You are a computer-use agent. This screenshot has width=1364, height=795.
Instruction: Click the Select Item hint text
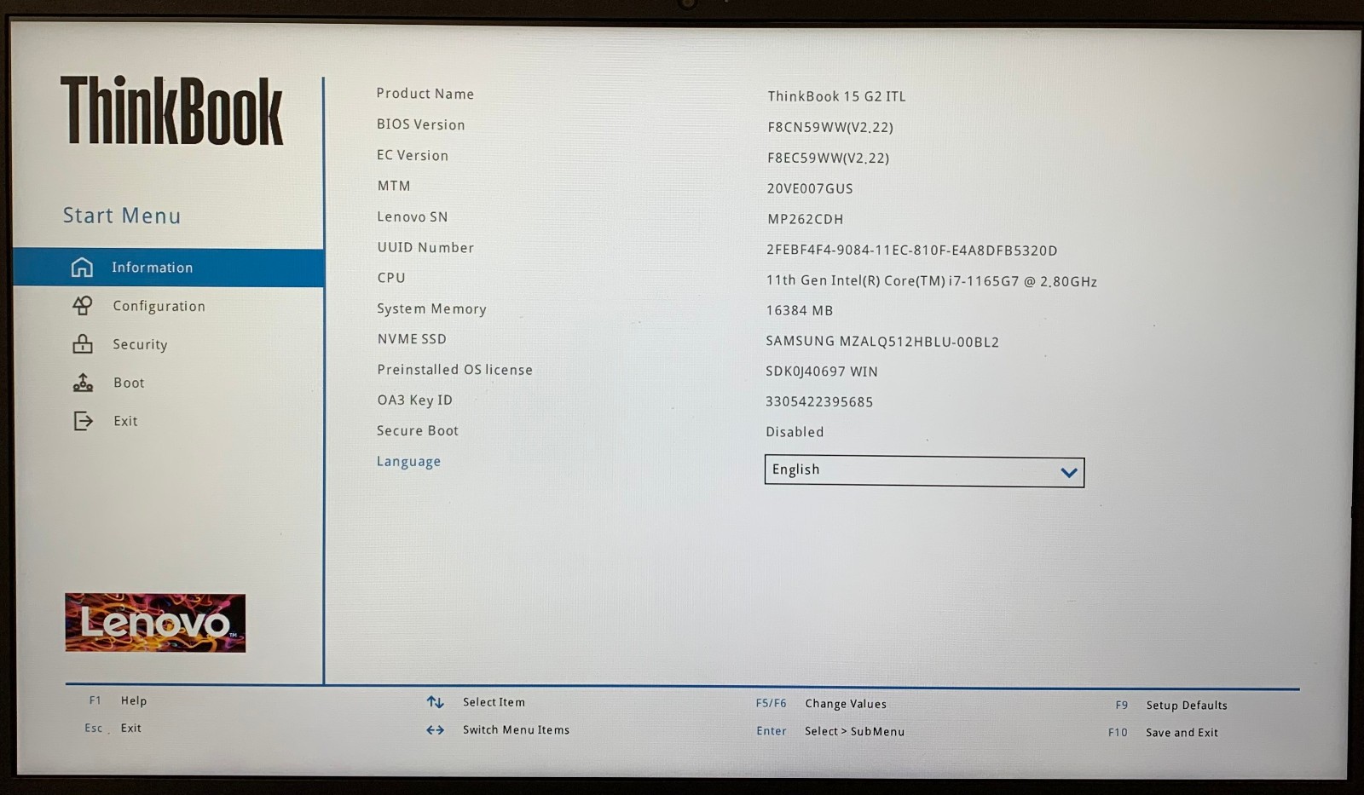coord(494,702)
